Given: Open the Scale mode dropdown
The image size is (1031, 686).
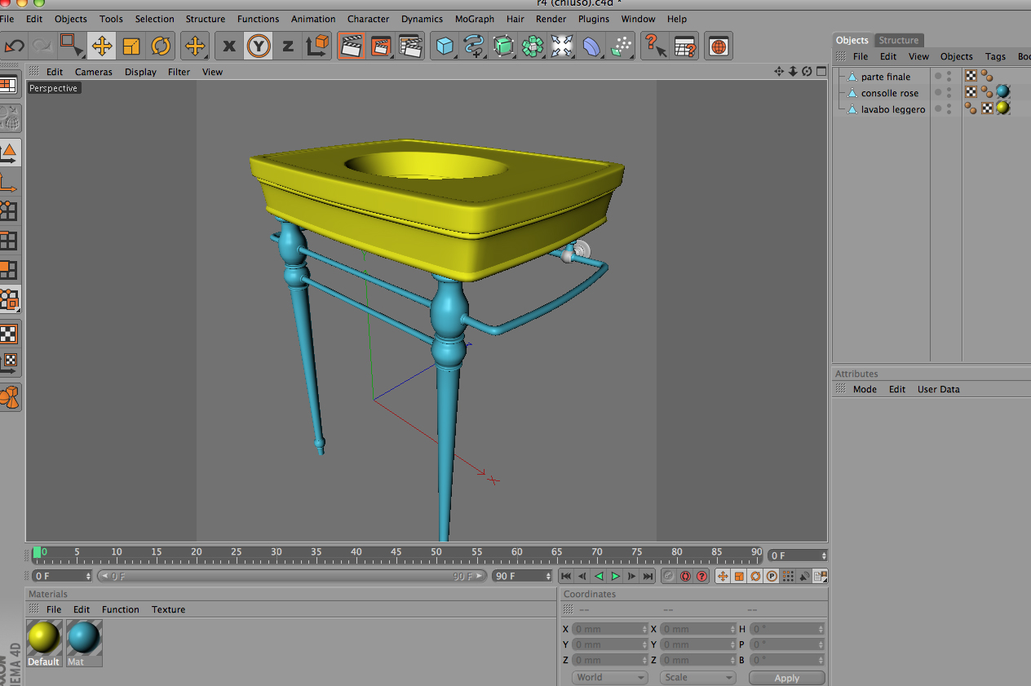Looking at the screenshot, I should coord(698,677).
